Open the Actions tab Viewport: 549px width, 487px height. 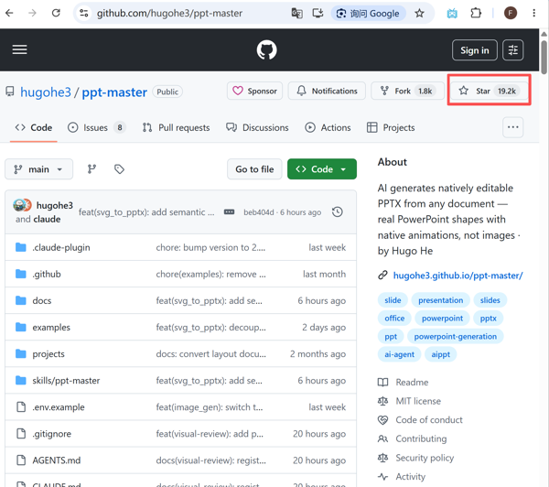(328, 127)
